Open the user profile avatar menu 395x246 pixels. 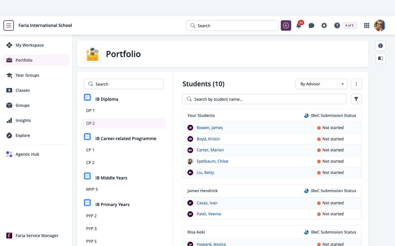(380, 25)
